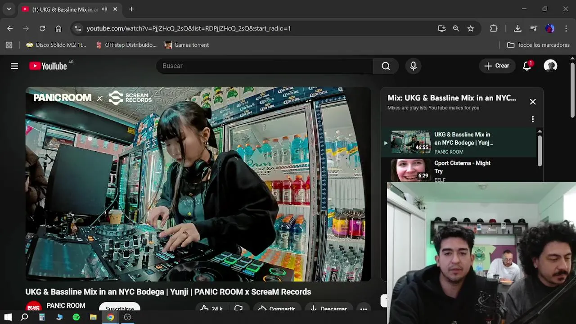Open File Explorer from the taskbar

point(93,317)
